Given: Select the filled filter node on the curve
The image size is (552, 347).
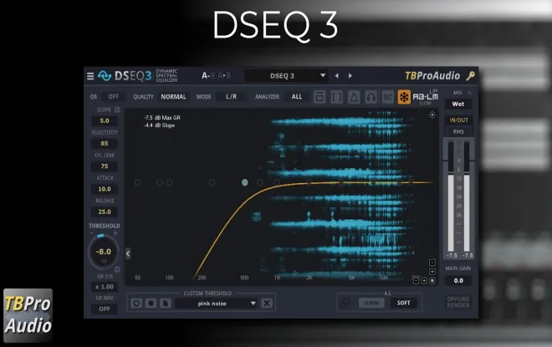Looking at the screenshot, I should [245, 182].
